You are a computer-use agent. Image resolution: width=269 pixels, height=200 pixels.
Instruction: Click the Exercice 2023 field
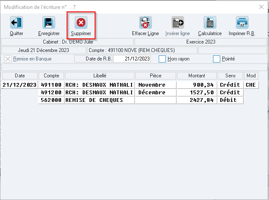coord(201,42)
